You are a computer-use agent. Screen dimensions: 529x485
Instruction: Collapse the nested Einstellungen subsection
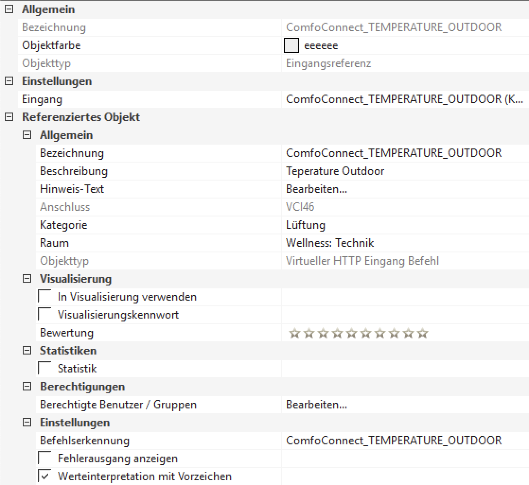tap(27, 422)
